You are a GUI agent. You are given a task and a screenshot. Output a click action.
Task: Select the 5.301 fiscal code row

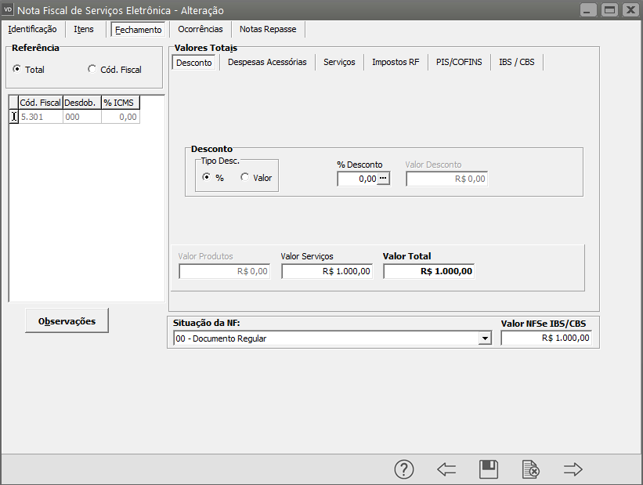[40, 117]
